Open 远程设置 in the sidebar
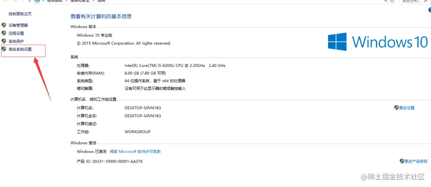 click(x=16, y=33)
